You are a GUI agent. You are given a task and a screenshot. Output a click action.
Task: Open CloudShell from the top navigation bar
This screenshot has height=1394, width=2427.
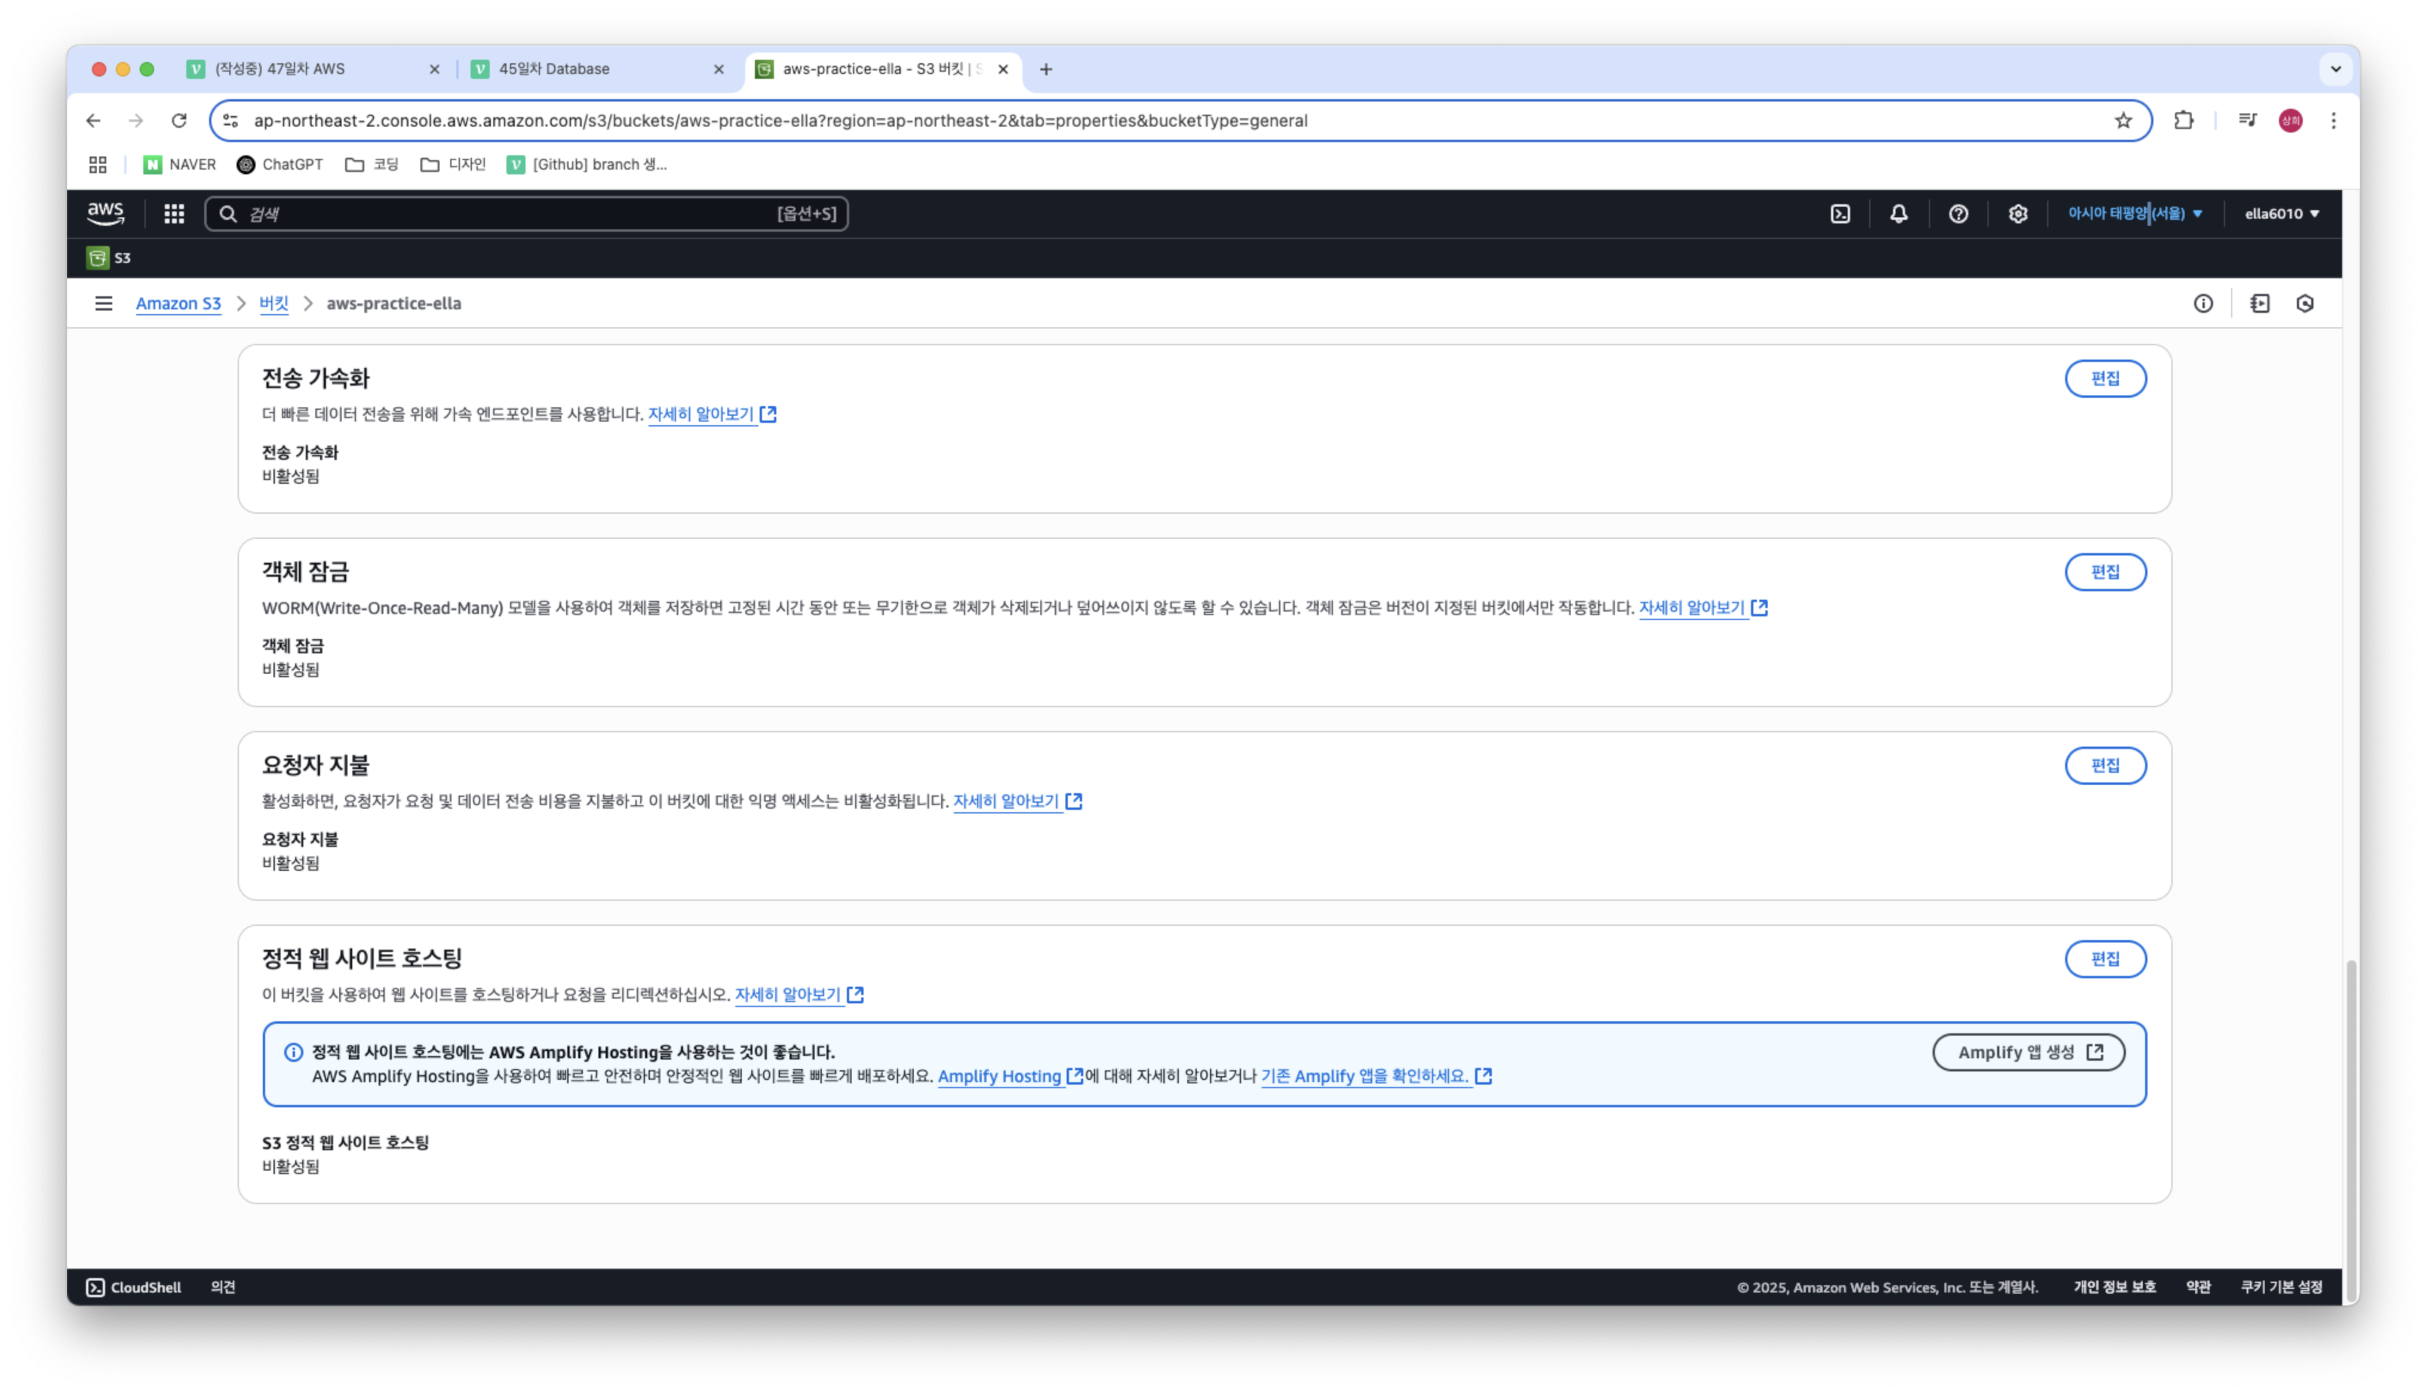[x=1841, y=213]
